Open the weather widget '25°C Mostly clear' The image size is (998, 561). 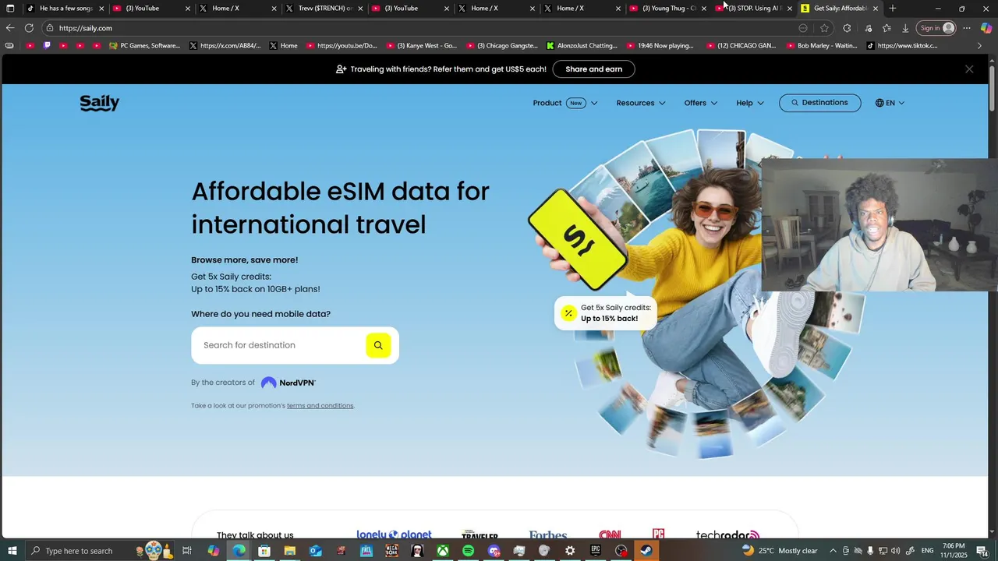tap(780, 551)
